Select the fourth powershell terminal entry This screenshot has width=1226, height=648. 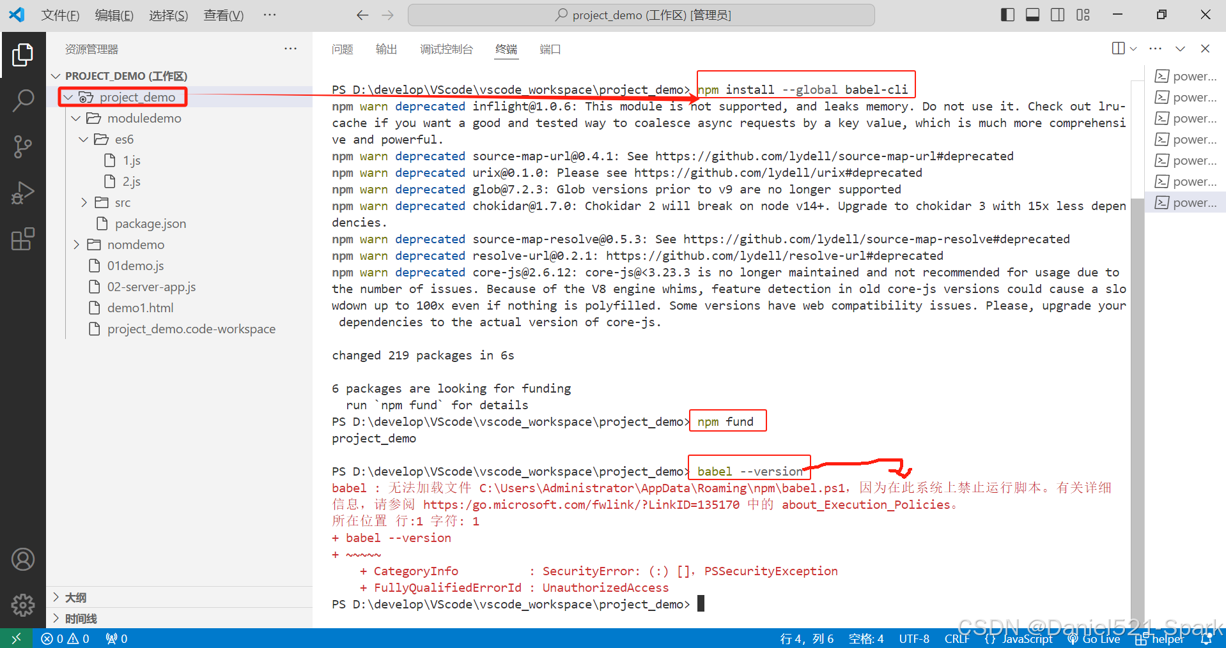[x=1185, y=139]
